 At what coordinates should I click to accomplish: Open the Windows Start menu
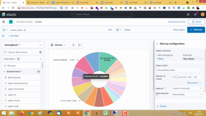pos(4,113)
